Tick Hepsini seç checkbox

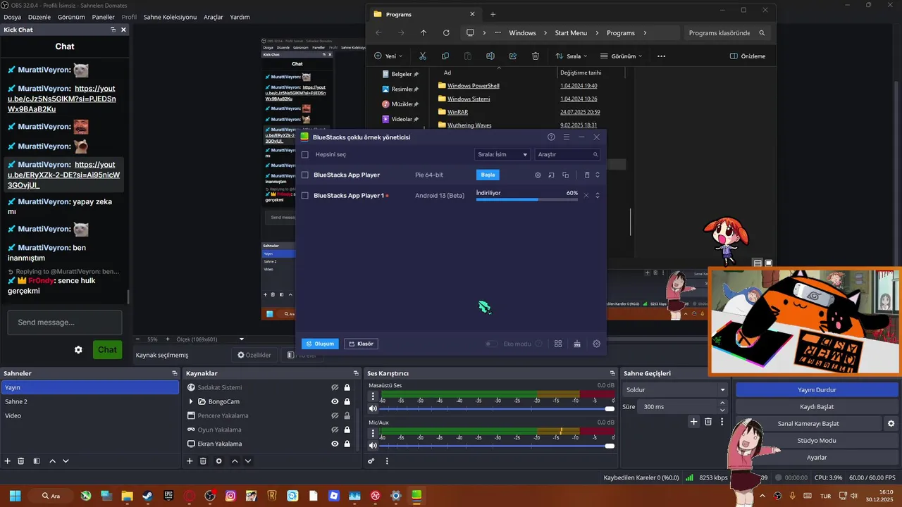(x=305, y=154)
